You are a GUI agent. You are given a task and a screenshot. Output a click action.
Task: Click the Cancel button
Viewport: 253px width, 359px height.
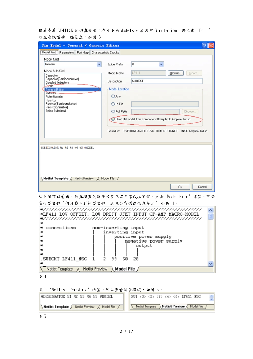pos(202,187)
